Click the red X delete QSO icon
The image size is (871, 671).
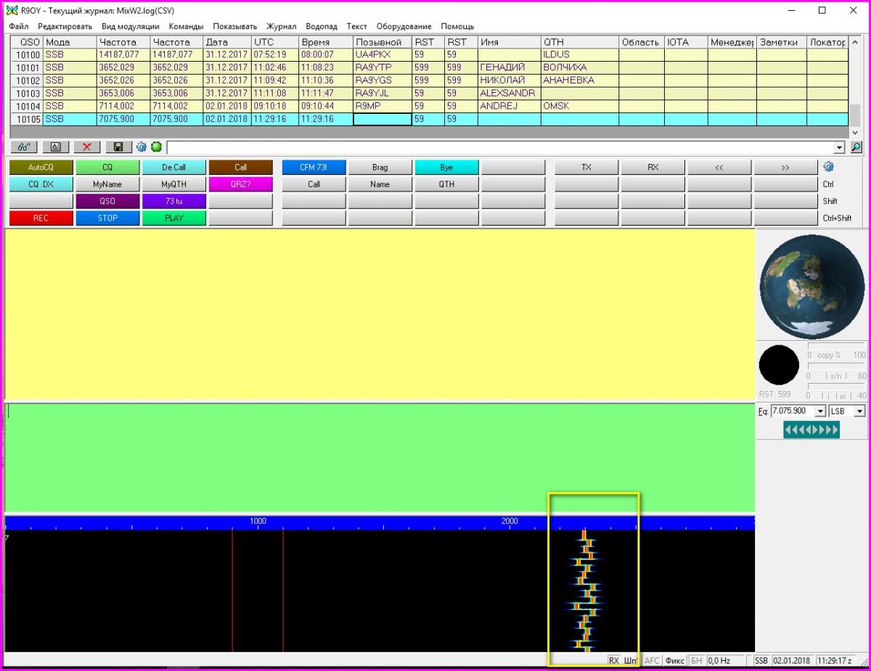(x=86, y=147)
